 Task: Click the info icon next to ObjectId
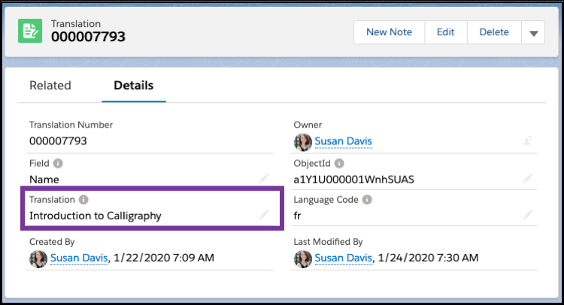point(339,164)
